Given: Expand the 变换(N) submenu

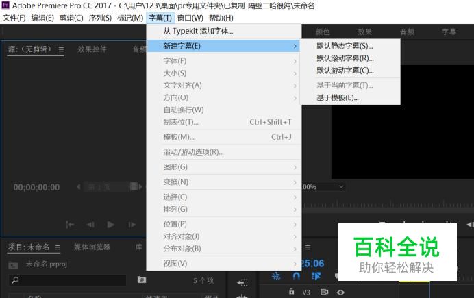Looking at the screenshot, I should [224, 182].
